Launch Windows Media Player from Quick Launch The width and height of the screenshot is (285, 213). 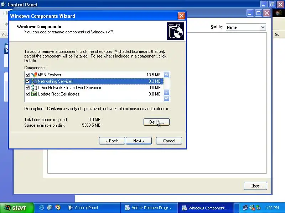58,208
